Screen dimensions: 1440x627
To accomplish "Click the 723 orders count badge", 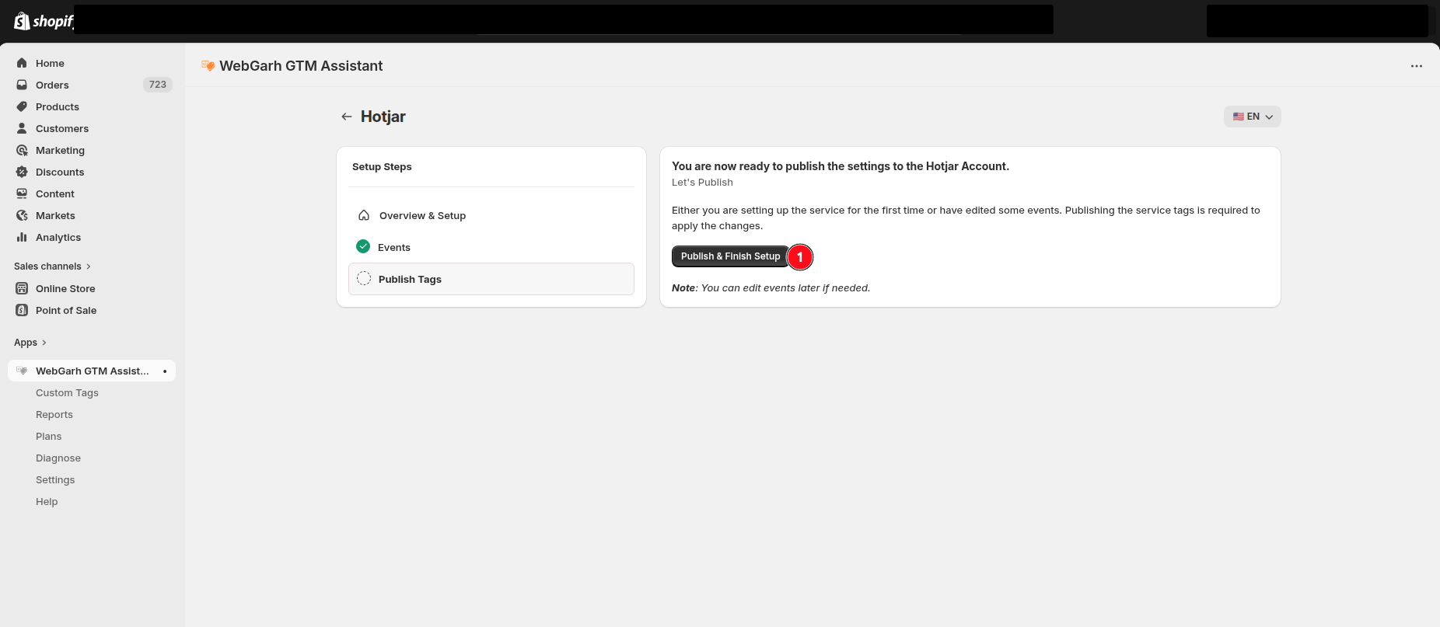I will pos(158,85).
